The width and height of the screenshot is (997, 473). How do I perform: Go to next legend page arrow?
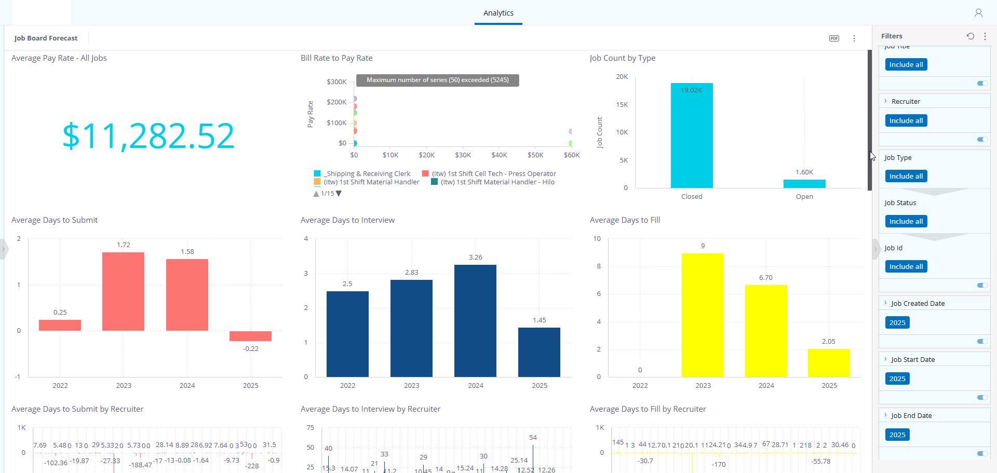click(x=339, y=194)
